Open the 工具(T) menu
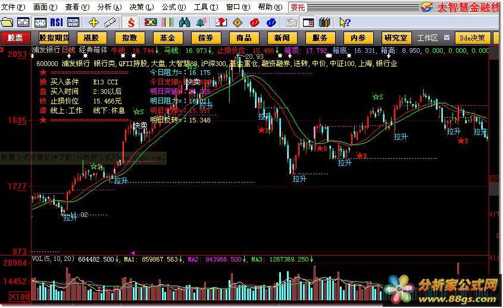The width and height of the screenshot is (503, 308). point(205,7)
